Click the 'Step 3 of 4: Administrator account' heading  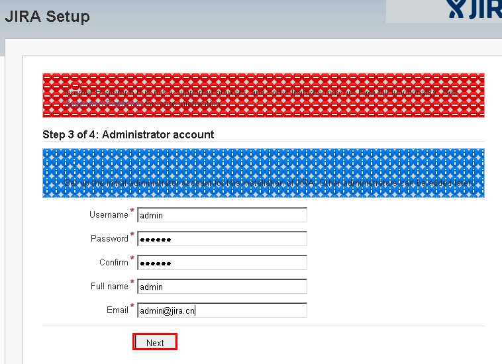point(128,134)
